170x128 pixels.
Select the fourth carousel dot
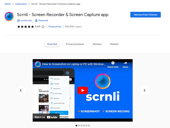pos(84,126)
